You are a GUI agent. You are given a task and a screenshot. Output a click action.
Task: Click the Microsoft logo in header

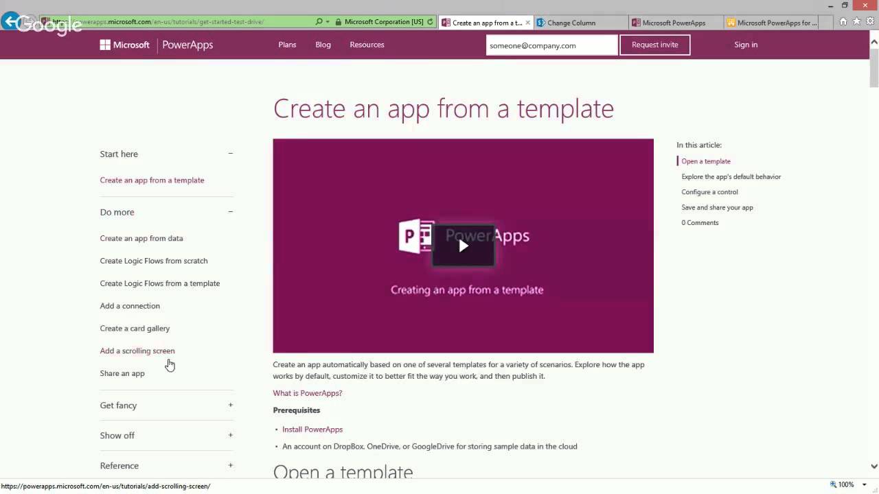pos(124,45)
